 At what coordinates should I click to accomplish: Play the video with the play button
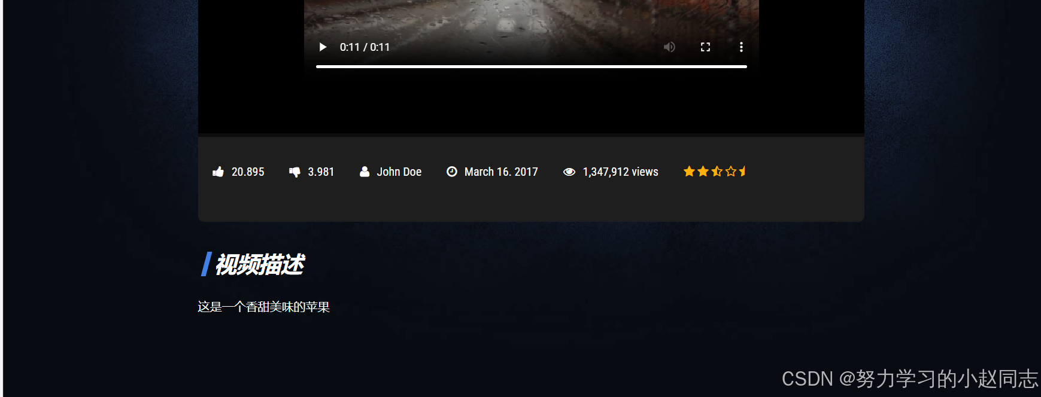(323, 47)
